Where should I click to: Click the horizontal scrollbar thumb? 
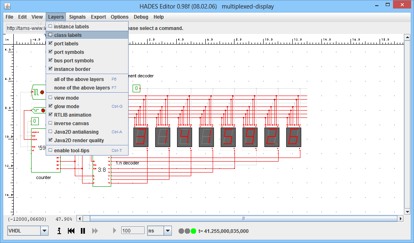click(x=243, y=218)
